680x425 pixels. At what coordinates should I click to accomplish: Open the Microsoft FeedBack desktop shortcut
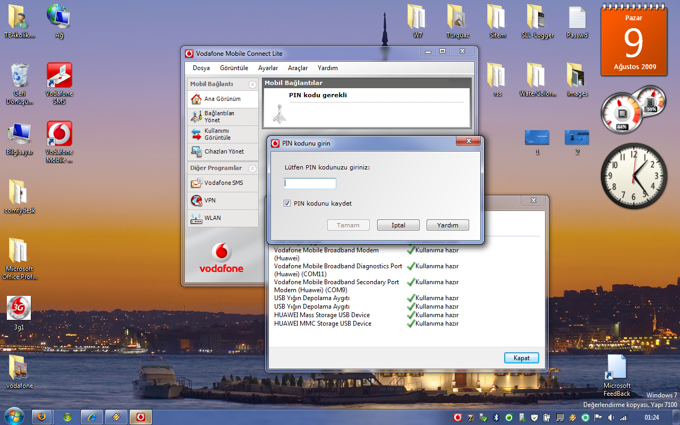click(x=617, y=376)
